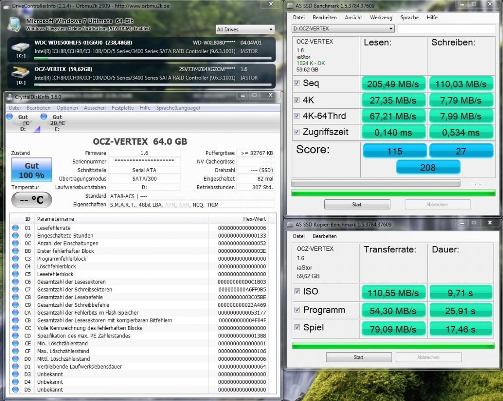This screenshot has width=503, height=401.
Task: Uncheck the Seq benchmark checkbox
Action: [x=297, y=83]
